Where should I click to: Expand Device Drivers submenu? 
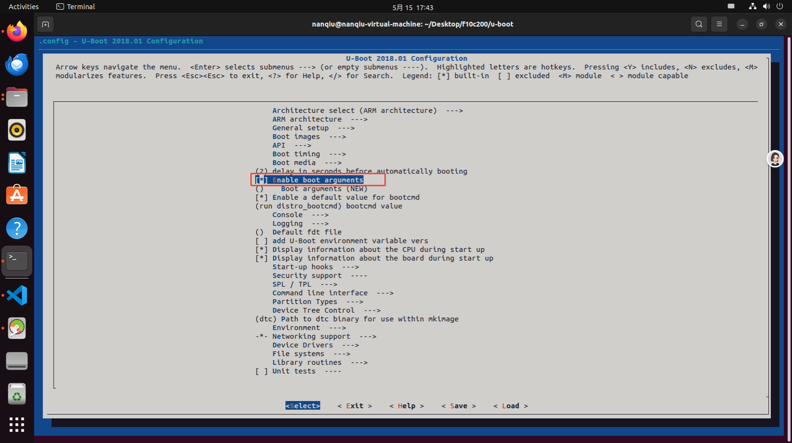coord(315,345)
